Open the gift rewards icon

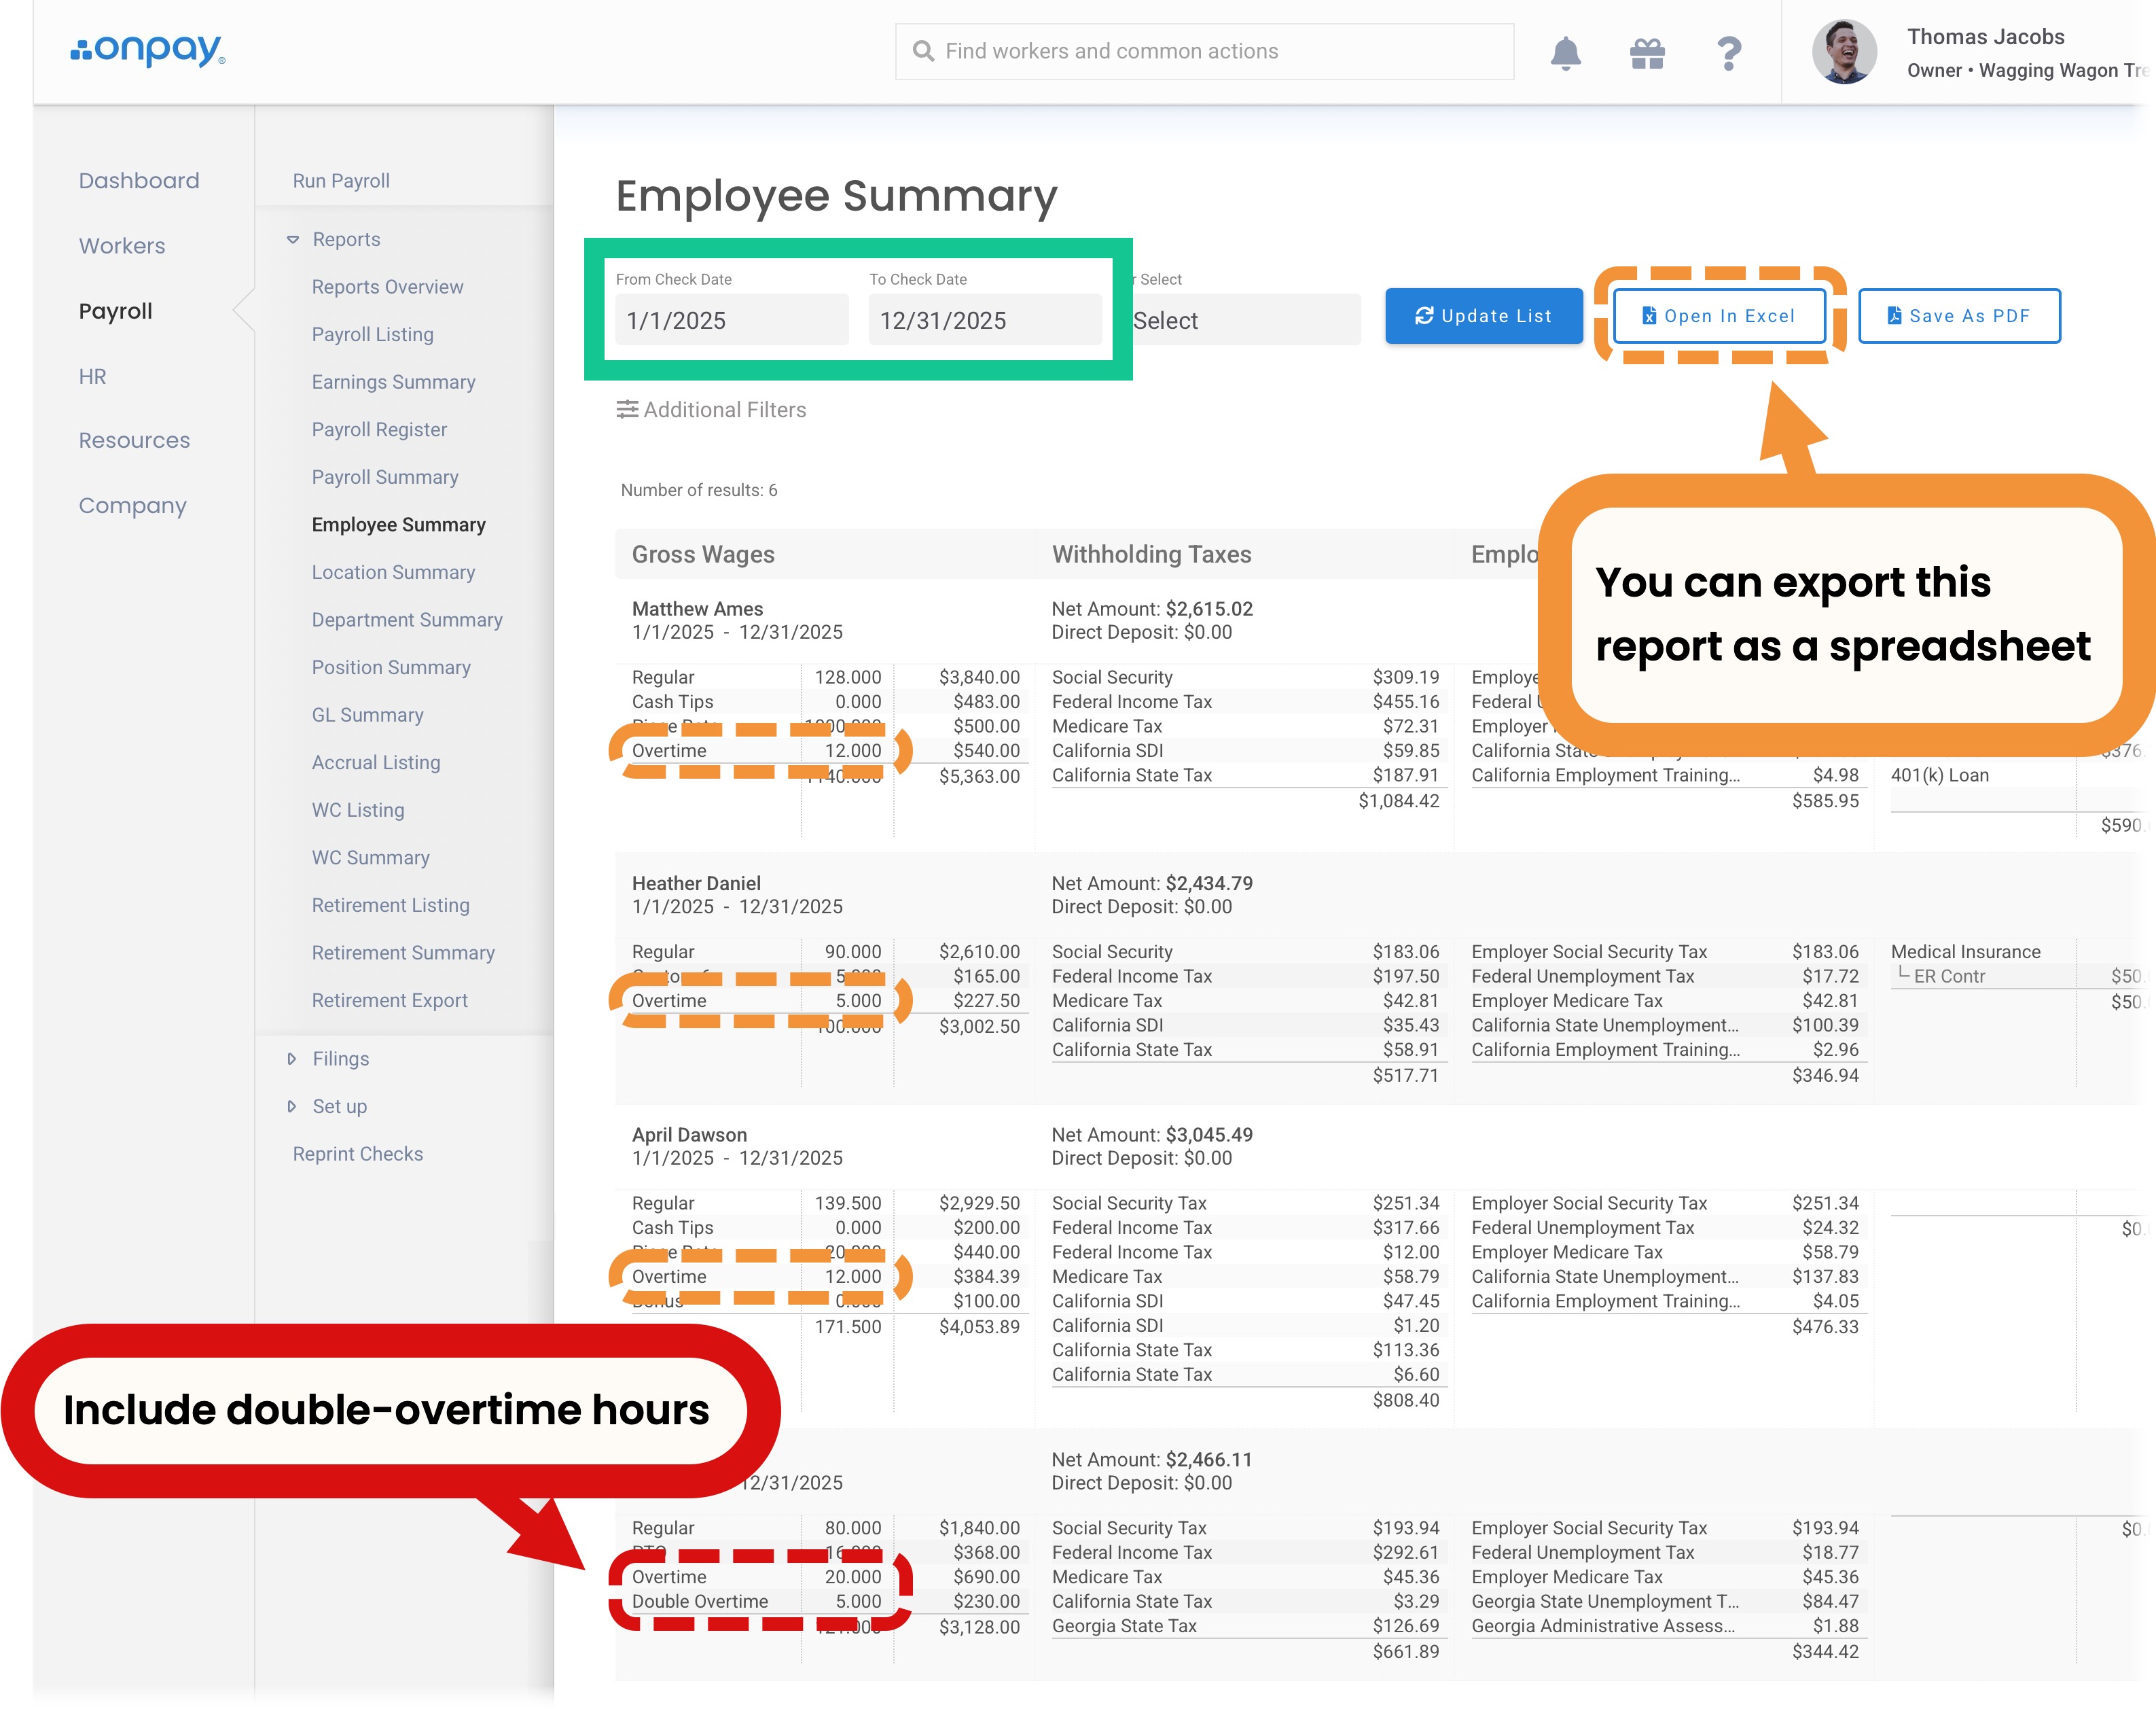coord(1647,53)
